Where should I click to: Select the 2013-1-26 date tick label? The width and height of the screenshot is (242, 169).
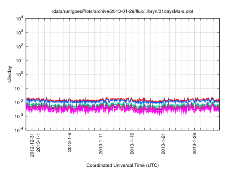pos(195,143)
